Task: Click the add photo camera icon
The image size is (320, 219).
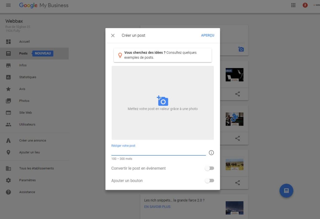Action: click(x=162, y=101)
